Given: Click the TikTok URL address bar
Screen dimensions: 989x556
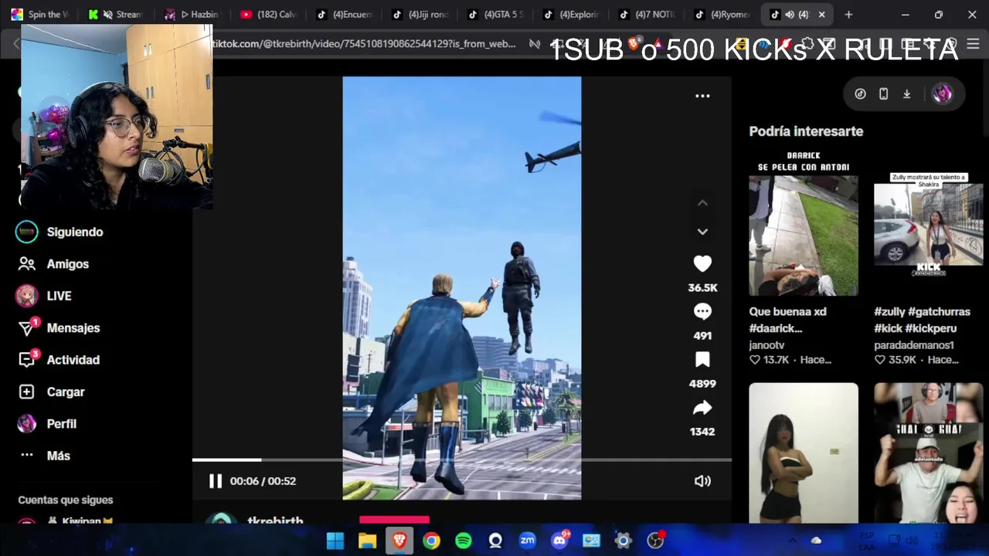Looking at the screenshot, I should (364, 44).
